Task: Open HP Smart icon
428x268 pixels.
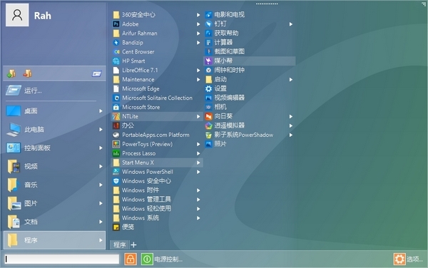Action: 116,61
